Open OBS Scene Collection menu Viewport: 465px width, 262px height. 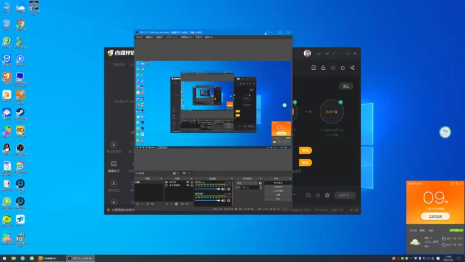(186, 37)
